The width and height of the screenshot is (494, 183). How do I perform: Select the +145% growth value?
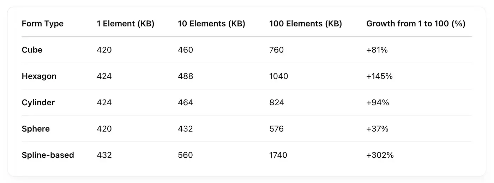(380, 76)
